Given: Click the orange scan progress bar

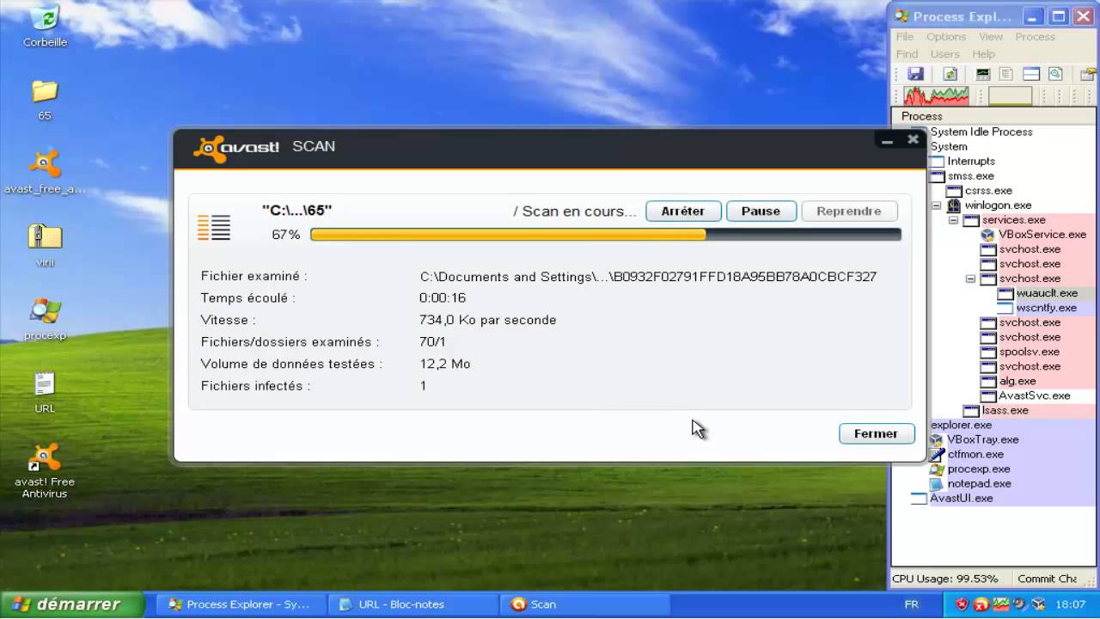Looking at the screenshot, I should coord(606,235).
